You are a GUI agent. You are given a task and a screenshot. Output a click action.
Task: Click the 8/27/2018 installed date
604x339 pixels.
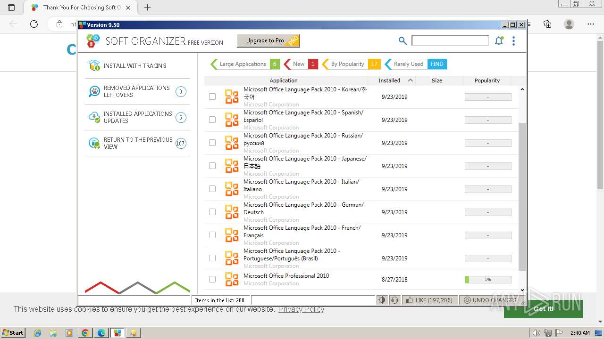394,279
